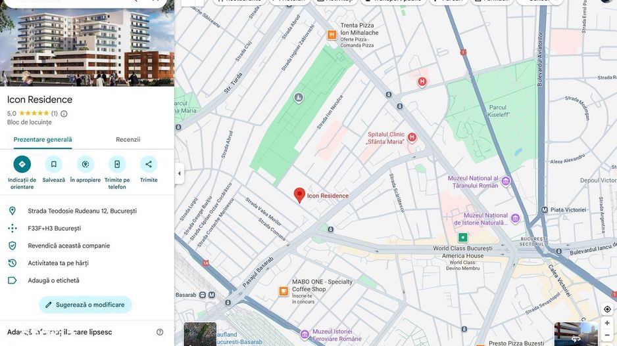Screen dimensions: 617x346
Task: Open Street View thumbnail at bottom right
Action: [x=576, y=334]
